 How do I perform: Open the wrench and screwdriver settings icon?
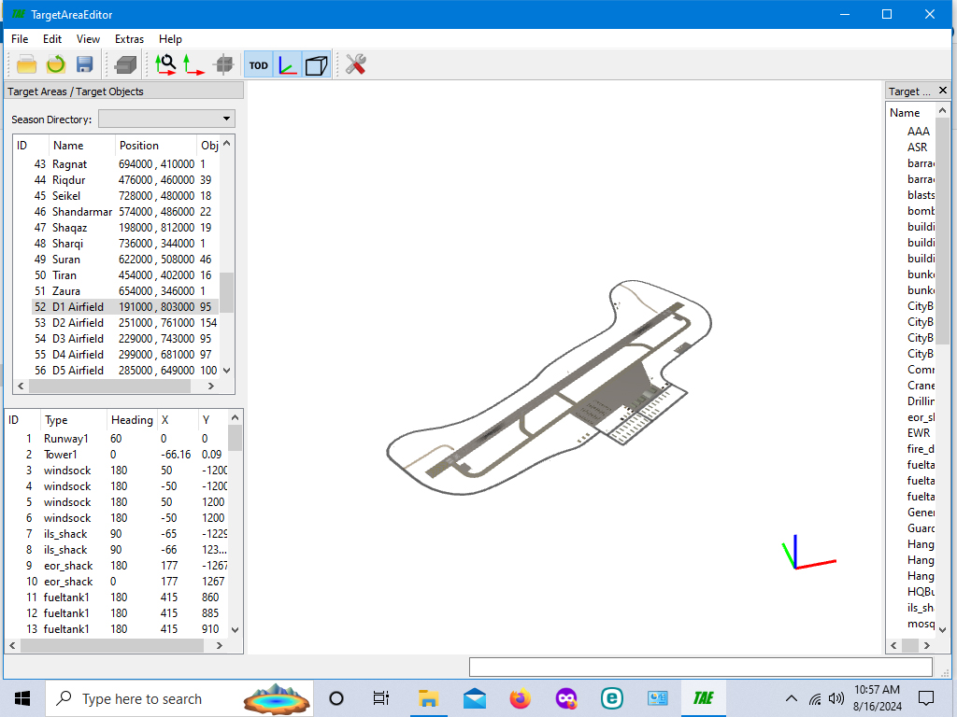355,64
